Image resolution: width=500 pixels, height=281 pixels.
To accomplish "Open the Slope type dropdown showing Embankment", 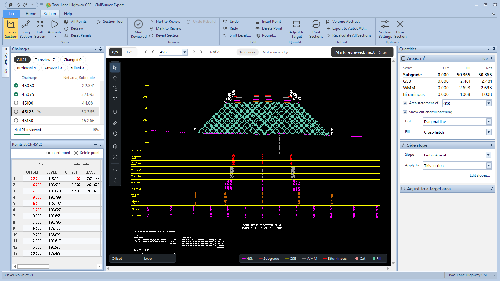I will [x=457, y=155].
